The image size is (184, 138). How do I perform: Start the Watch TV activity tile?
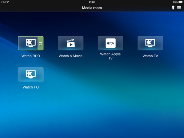click(150, 43)
